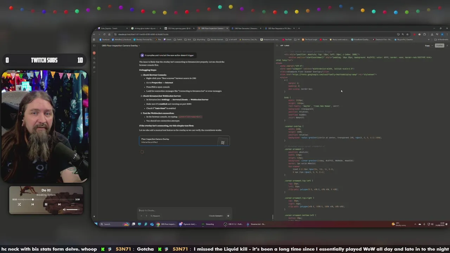Reload the Claude page
The width and height of the screenshot is (450, 253).
point(104,34)
